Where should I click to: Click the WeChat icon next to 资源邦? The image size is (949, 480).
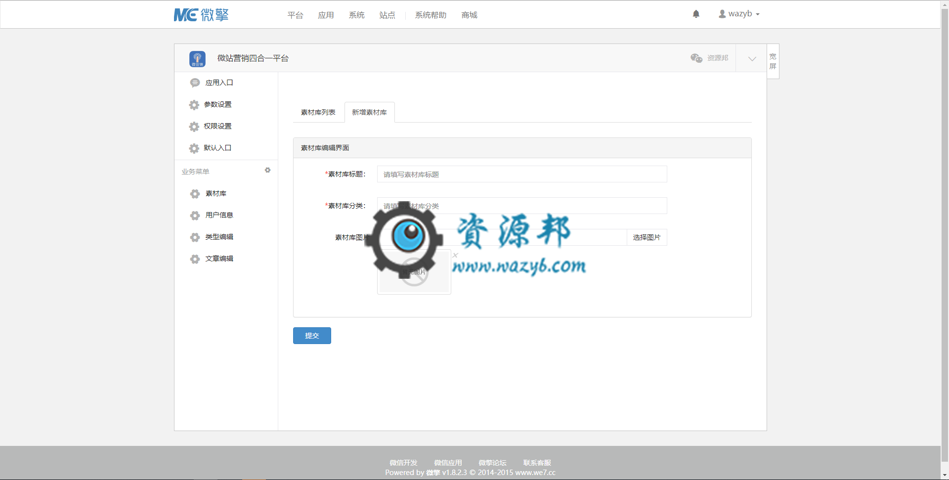point(696,58)
